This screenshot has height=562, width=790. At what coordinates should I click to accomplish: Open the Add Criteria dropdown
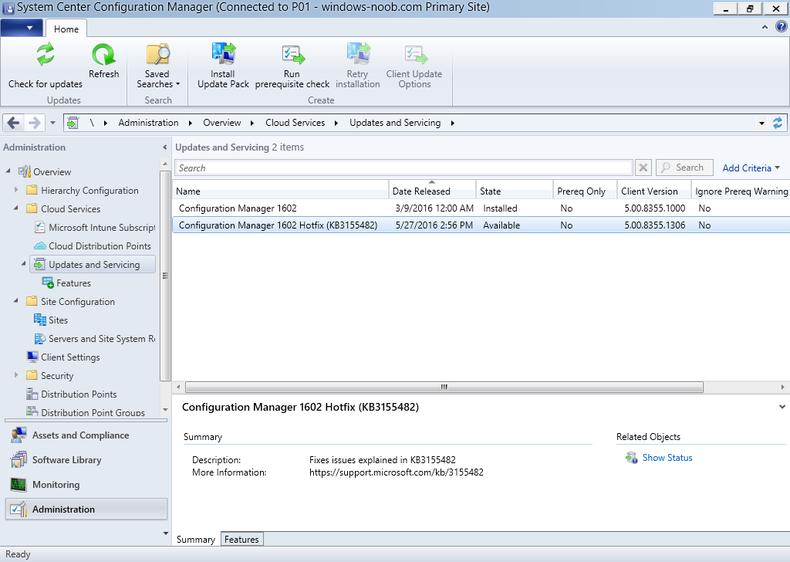pyautogui.click(x=751, y=168)
